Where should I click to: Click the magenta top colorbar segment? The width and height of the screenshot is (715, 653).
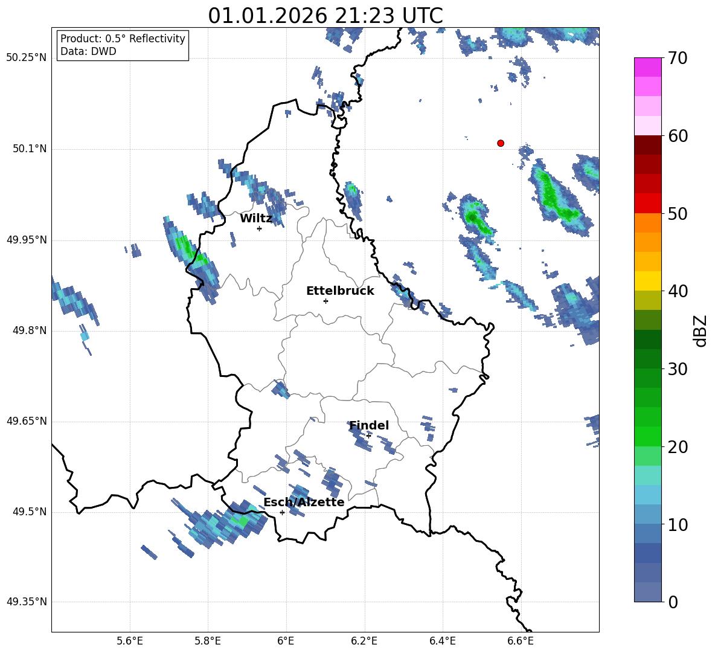pos(647,68)
